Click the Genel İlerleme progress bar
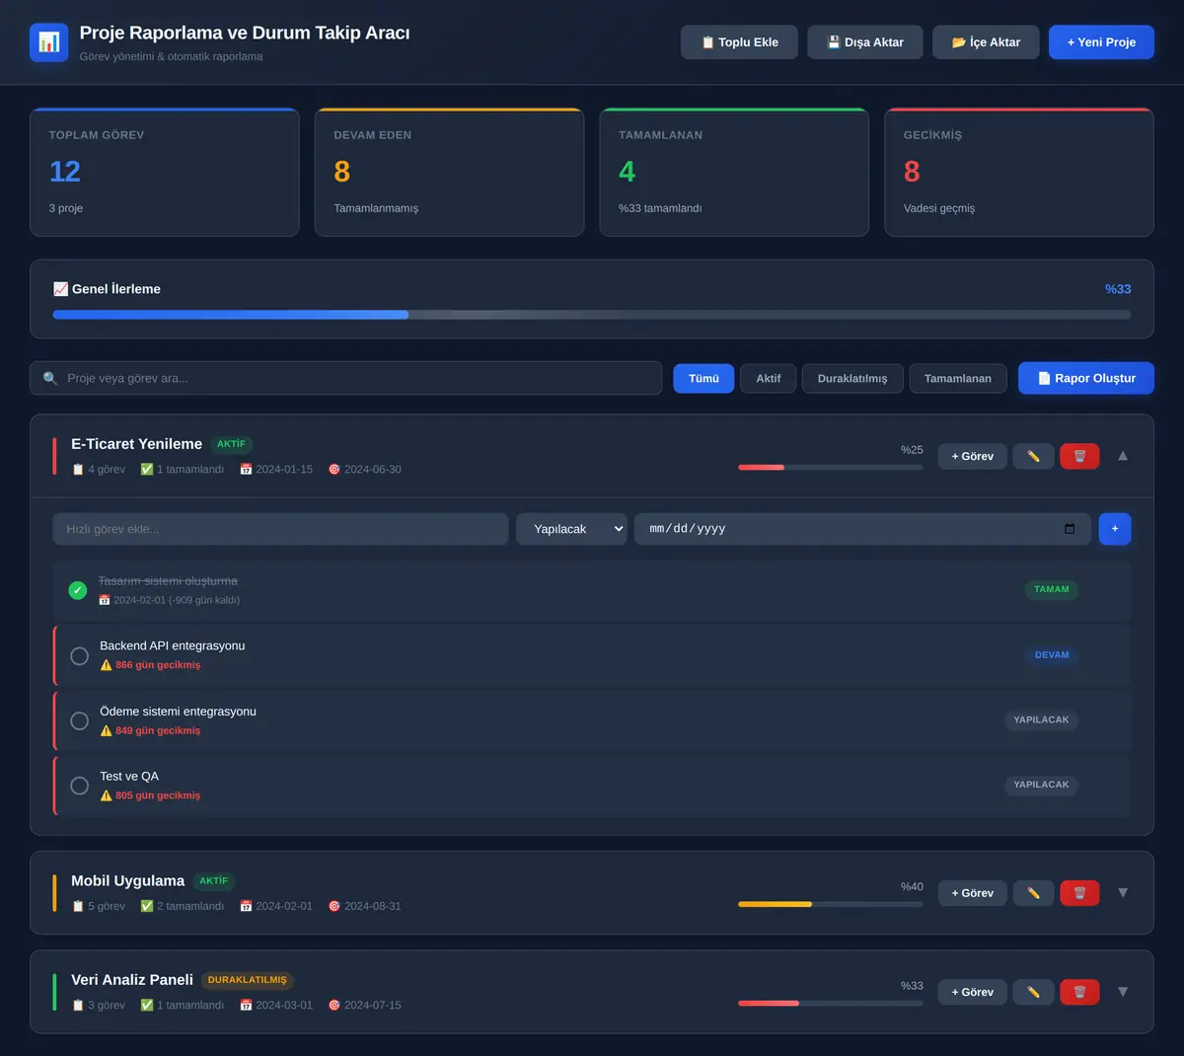Screen dimensions: 1184x1056 (x=592, y=315)
